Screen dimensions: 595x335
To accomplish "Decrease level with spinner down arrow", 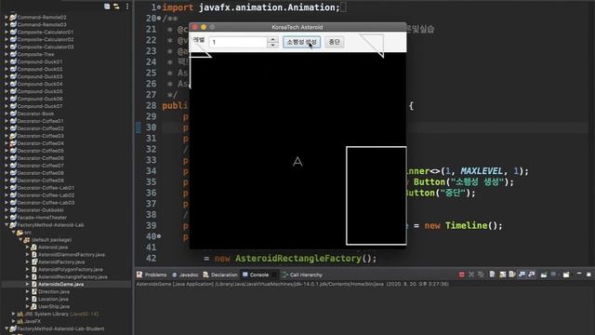I will point(272,45).
